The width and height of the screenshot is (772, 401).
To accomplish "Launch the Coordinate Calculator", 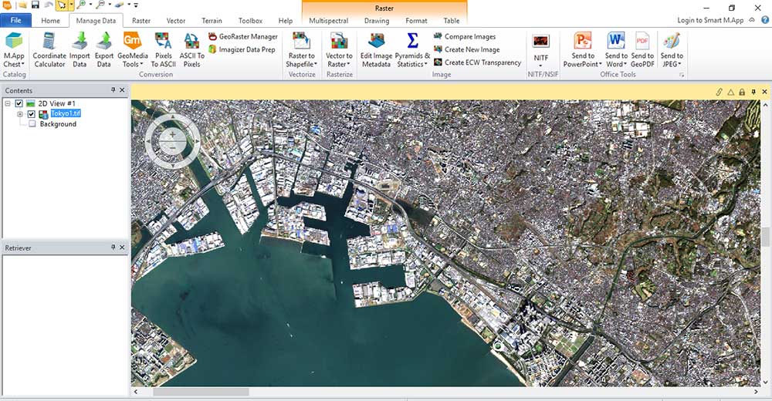I will tap(49, 49).
